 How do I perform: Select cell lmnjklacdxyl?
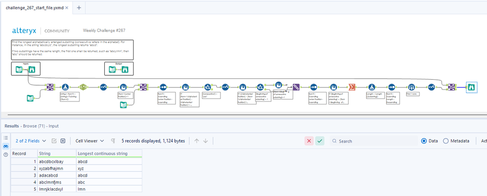pyautogui.click(x=57, y=189)
